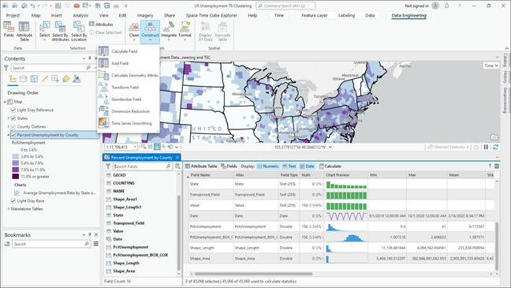Uncheck the States layer visibility
The width and height of the screenshot is (511, 288).
(13, 118)
